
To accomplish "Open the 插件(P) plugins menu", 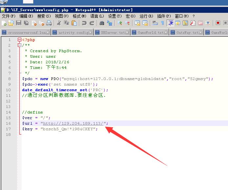I will [164, 16].
